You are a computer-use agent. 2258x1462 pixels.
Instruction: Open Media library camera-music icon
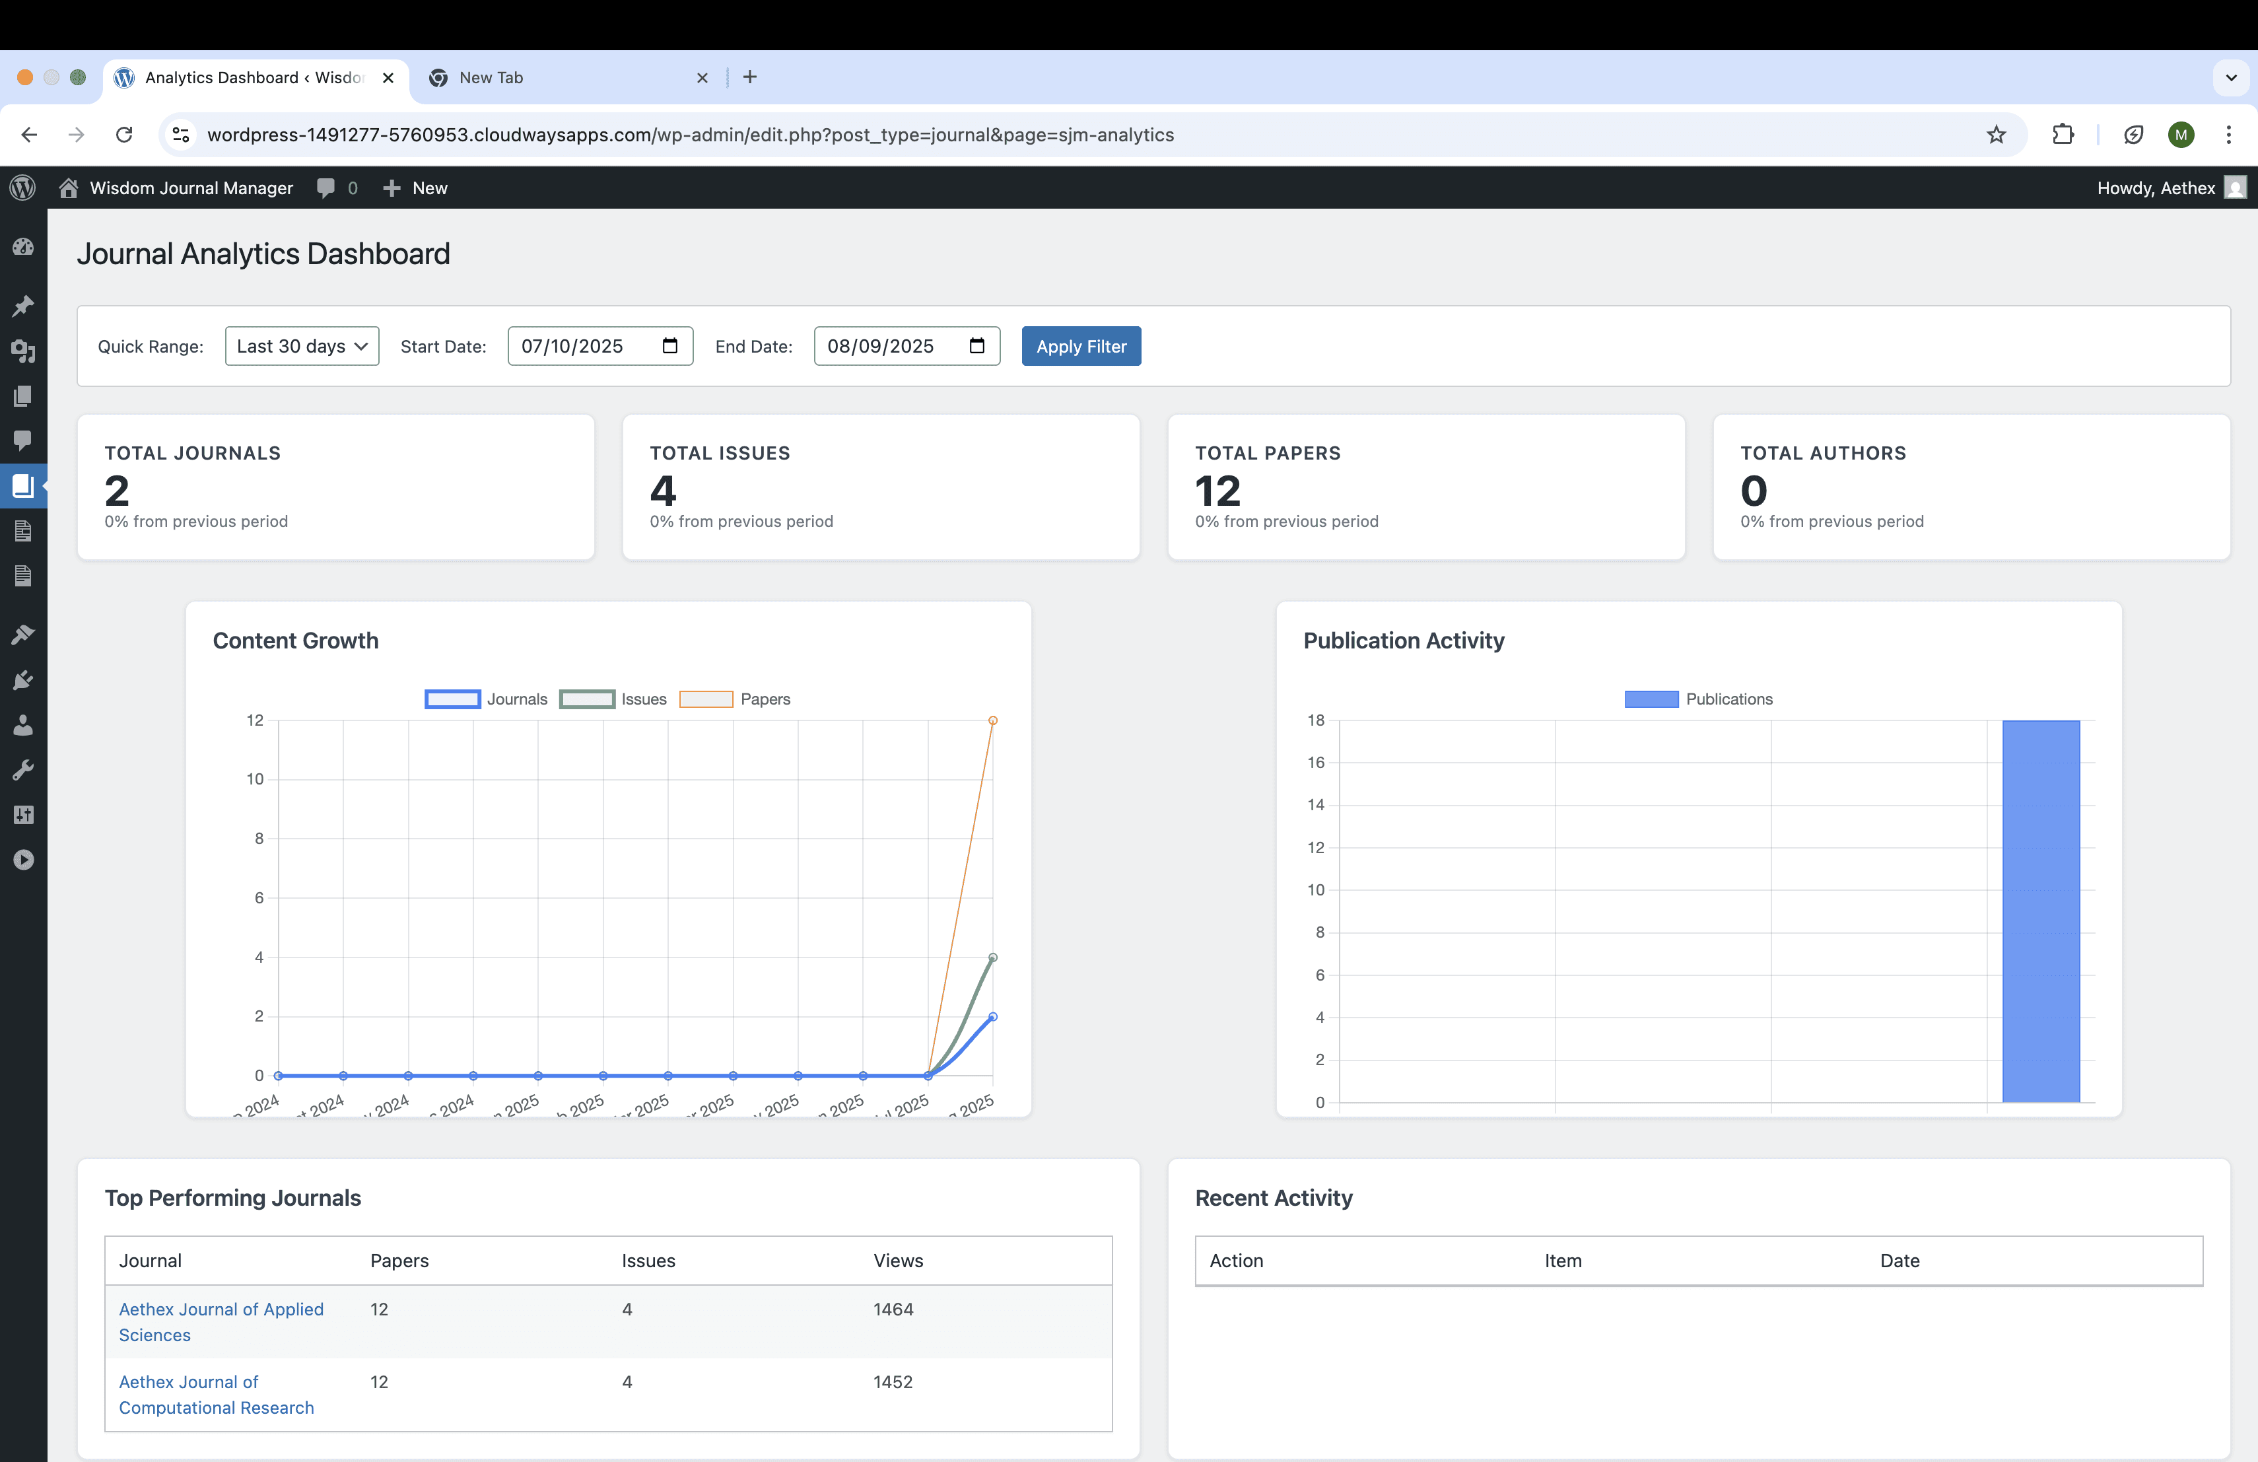pos(22,351)
